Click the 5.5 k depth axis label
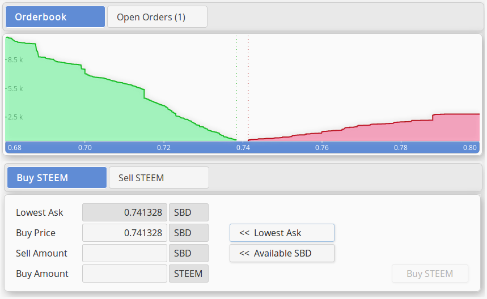 tap(15, 89)
